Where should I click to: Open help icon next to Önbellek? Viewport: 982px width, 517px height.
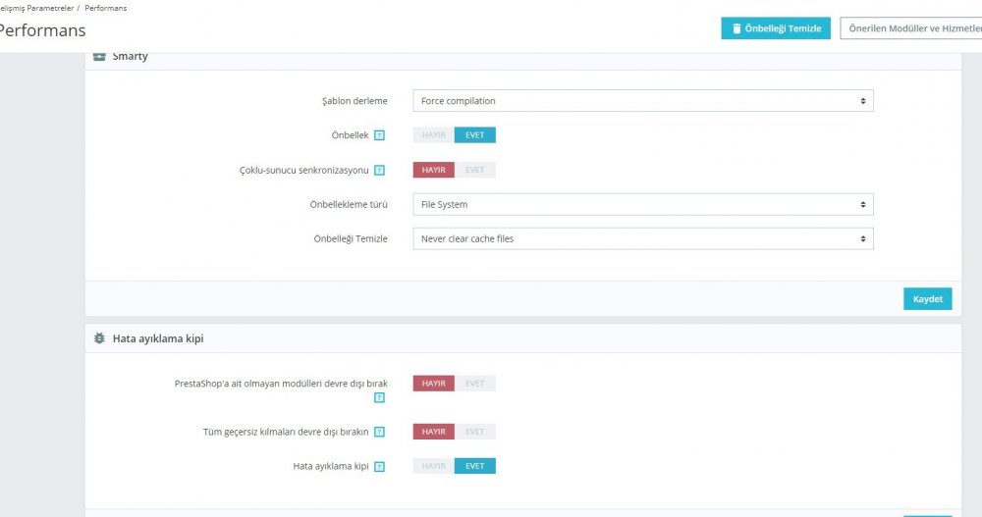tap(379, 135)
